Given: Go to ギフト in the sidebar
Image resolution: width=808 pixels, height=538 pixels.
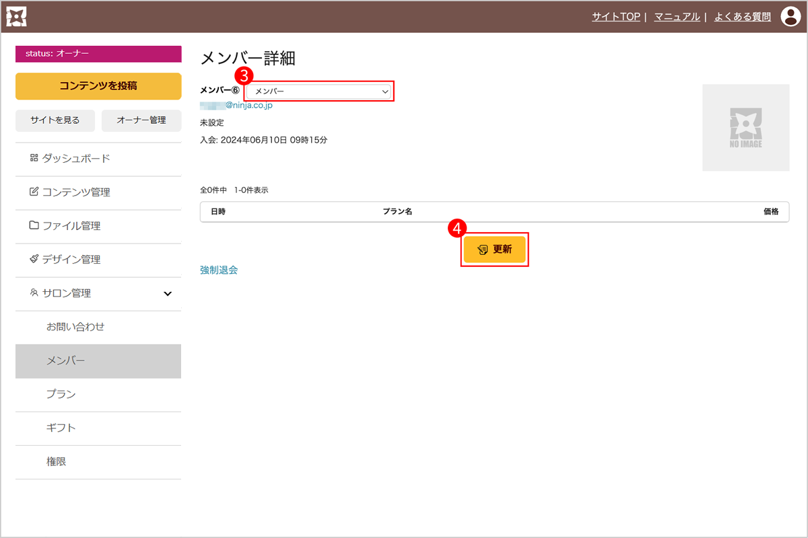Looking at the screenshot, I should (x=61, y=428).
